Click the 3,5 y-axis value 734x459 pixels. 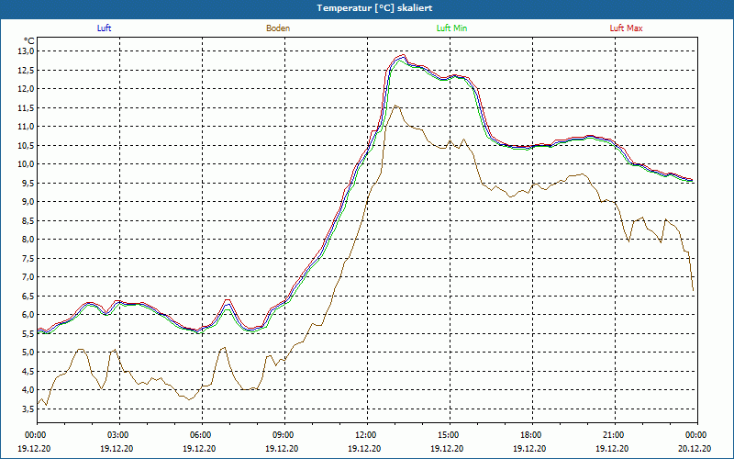28,409
